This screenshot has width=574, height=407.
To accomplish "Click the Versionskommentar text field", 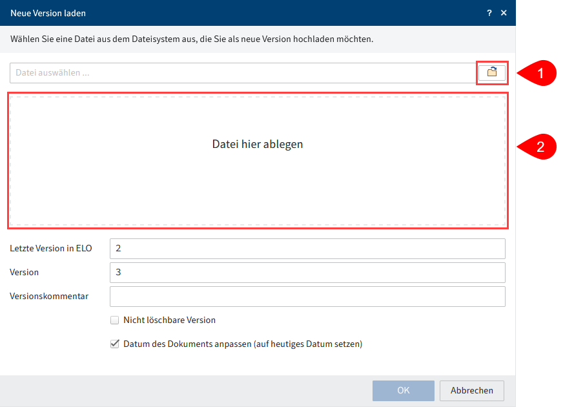I will (307, 297).
